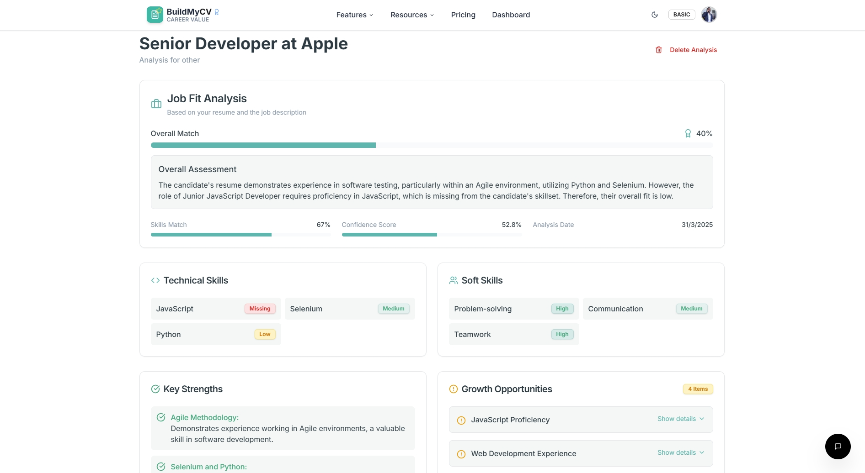Click the alert icon on JavaScript Proficiency
This screenshot has width=865, height=473.
(x=461, y=420)
